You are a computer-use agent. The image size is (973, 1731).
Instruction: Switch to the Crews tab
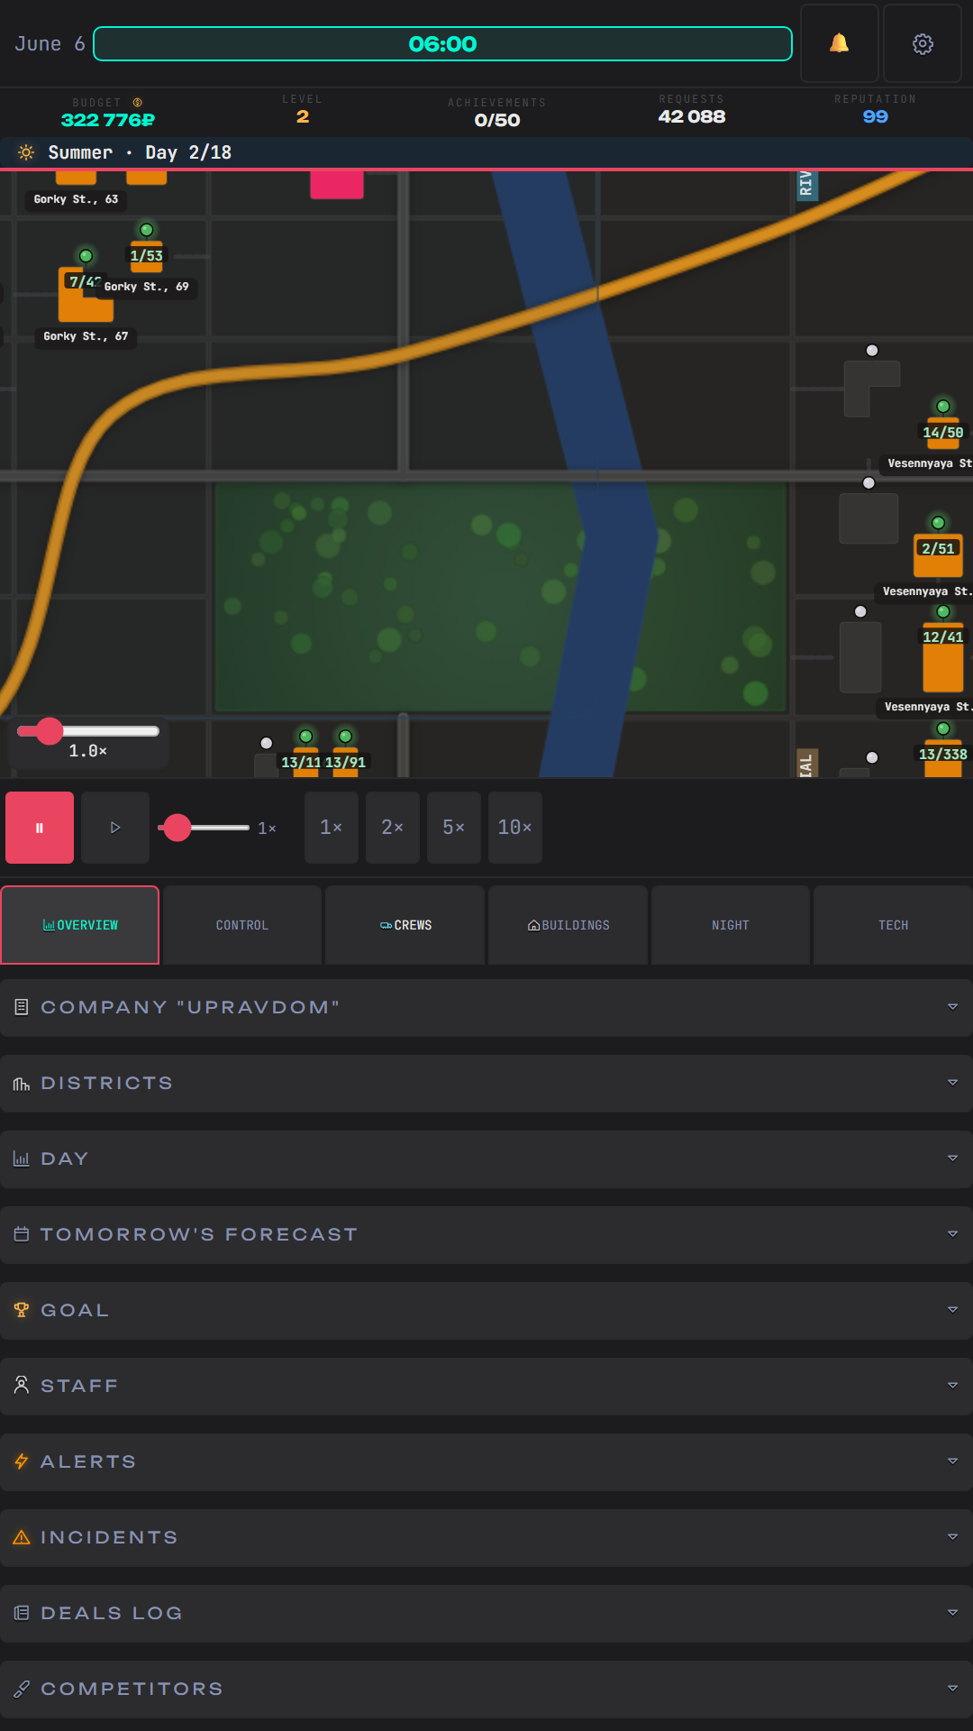tap(405, 925)
